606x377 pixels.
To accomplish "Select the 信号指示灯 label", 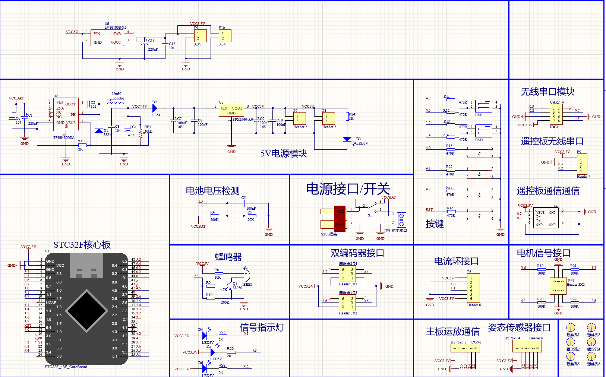I will click(x=262, y=327).
